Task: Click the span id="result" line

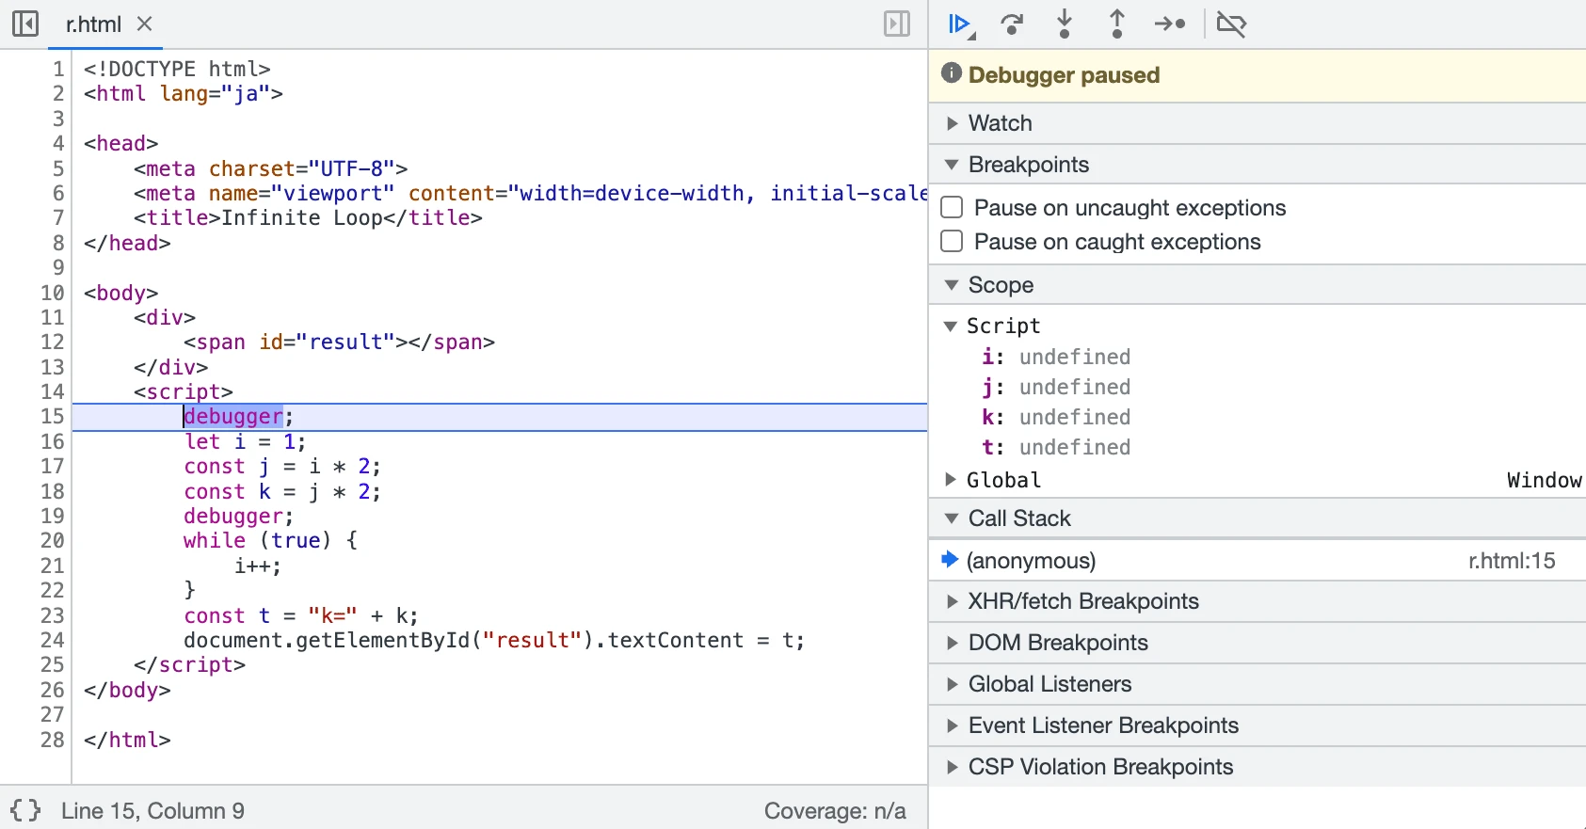Action: (x=339, y=343)
